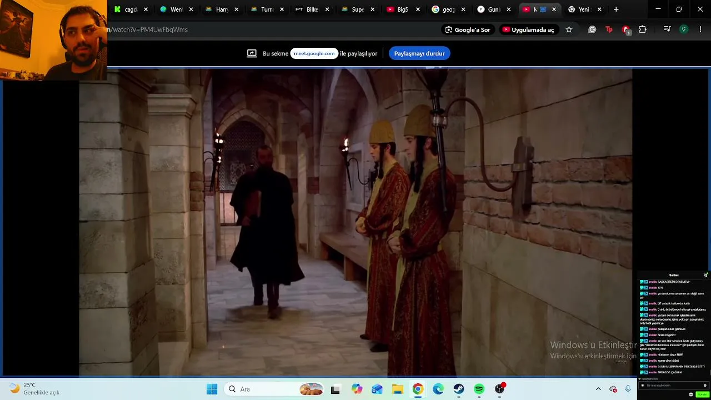Open Microsoft Edge from the taskbar
The image size is (711, 400).
(x=438, y=389)
